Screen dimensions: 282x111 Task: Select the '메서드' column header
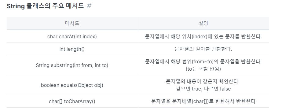click(x=72, y=23)
